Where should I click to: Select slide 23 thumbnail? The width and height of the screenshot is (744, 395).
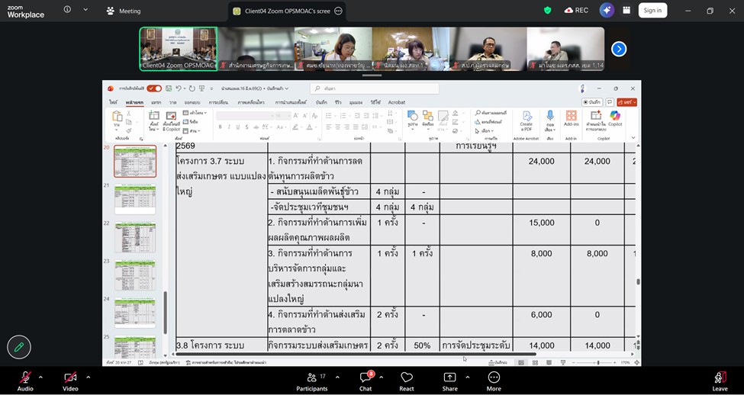point(135,275)
